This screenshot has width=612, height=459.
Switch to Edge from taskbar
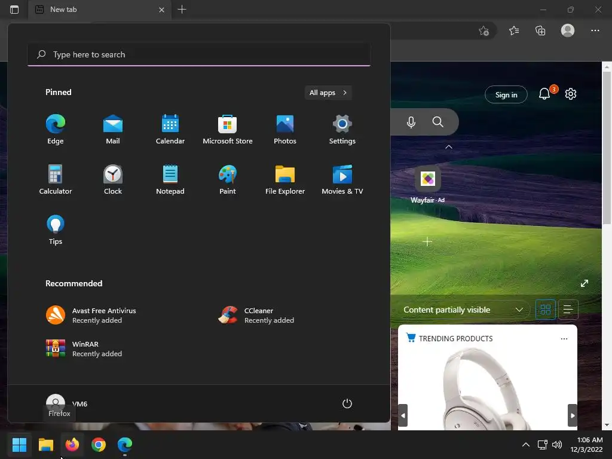[125, 445]
